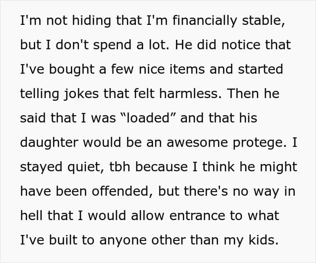316x263 pixels.
Task: Click the phrase "nice items"
Action: coord(167,69)
